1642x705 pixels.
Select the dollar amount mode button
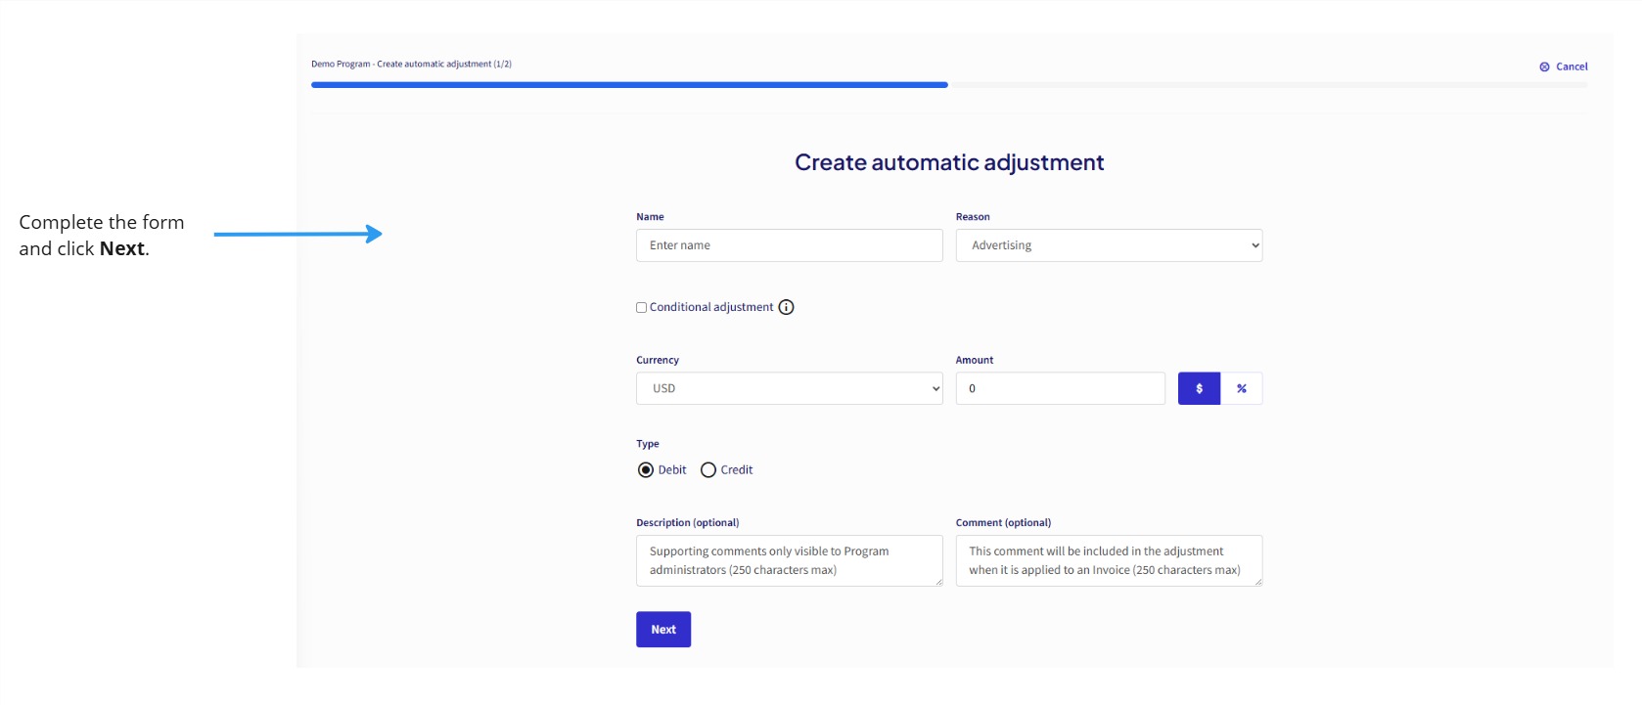[x=1199, y=388]
